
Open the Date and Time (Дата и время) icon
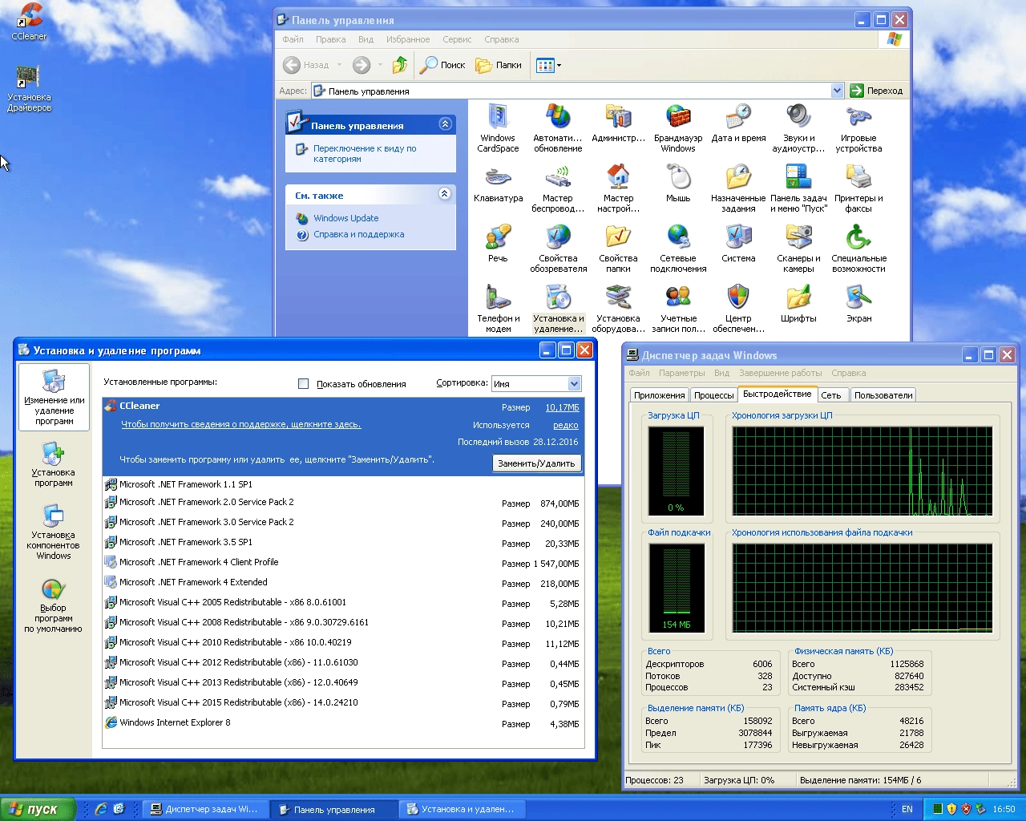point(738,116)
